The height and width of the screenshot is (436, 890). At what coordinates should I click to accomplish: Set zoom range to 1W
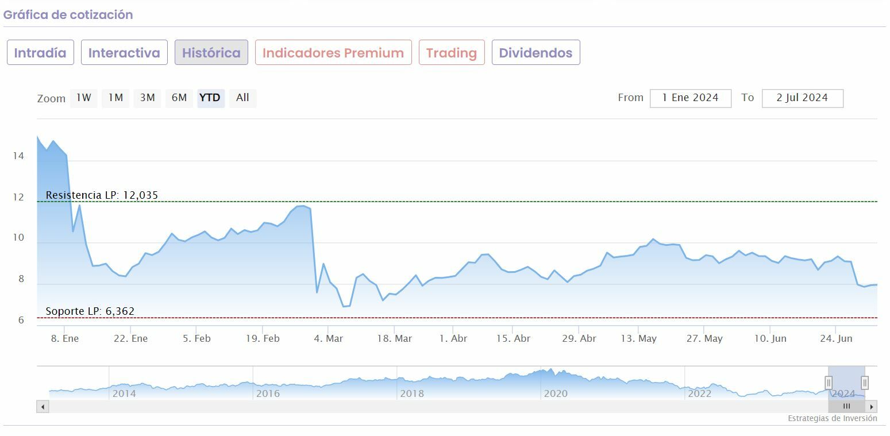[84, 98]
